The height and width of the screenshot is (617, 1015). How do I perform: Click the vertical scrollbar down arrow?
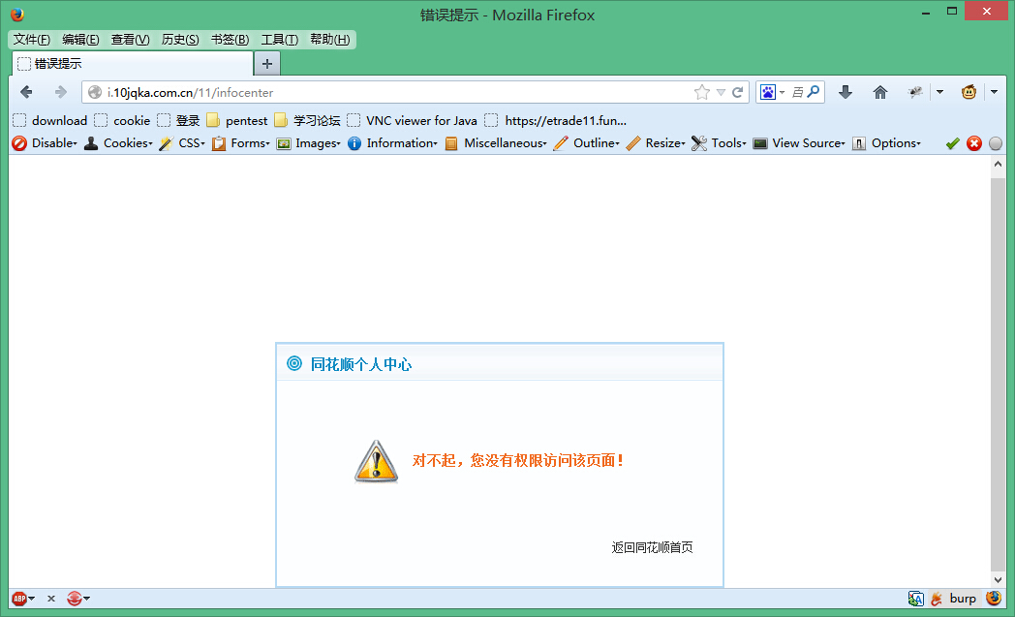pos(998,580)
